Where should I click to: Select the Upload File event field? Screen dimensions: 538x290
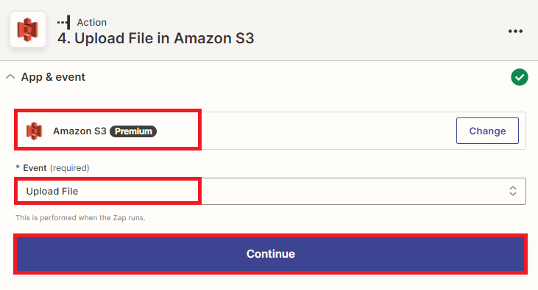(270, 191)
